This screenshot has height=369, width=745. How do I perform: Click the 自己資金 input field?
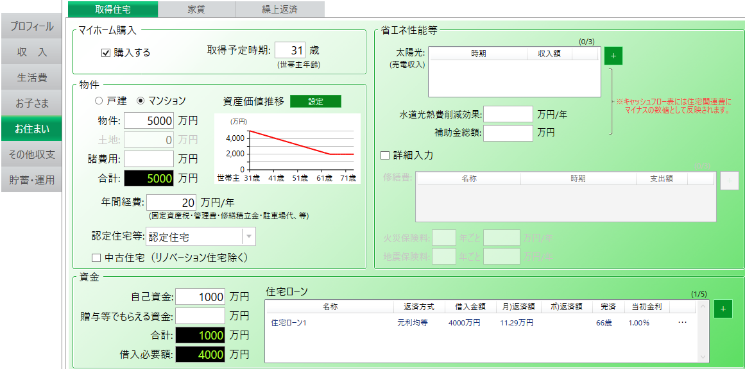click(x=200, y=297)
